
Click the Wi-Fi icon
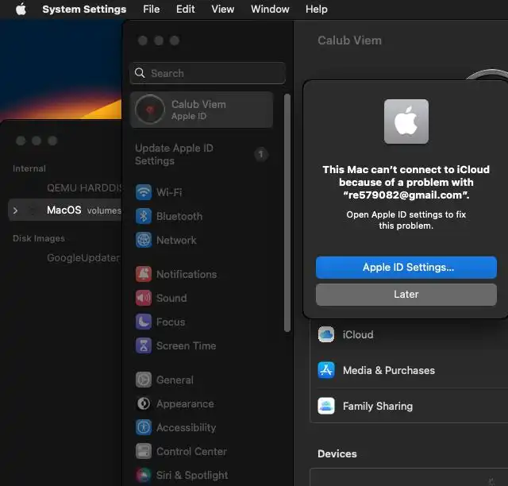pos(144,192)
